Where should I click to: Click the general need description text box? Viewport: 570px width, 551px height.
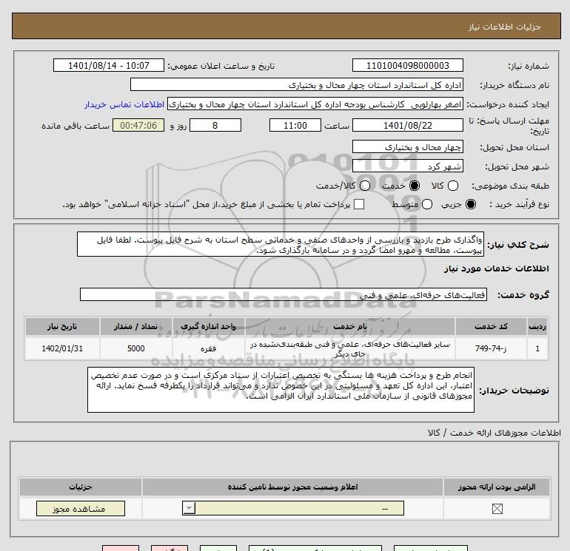point(281,245)
